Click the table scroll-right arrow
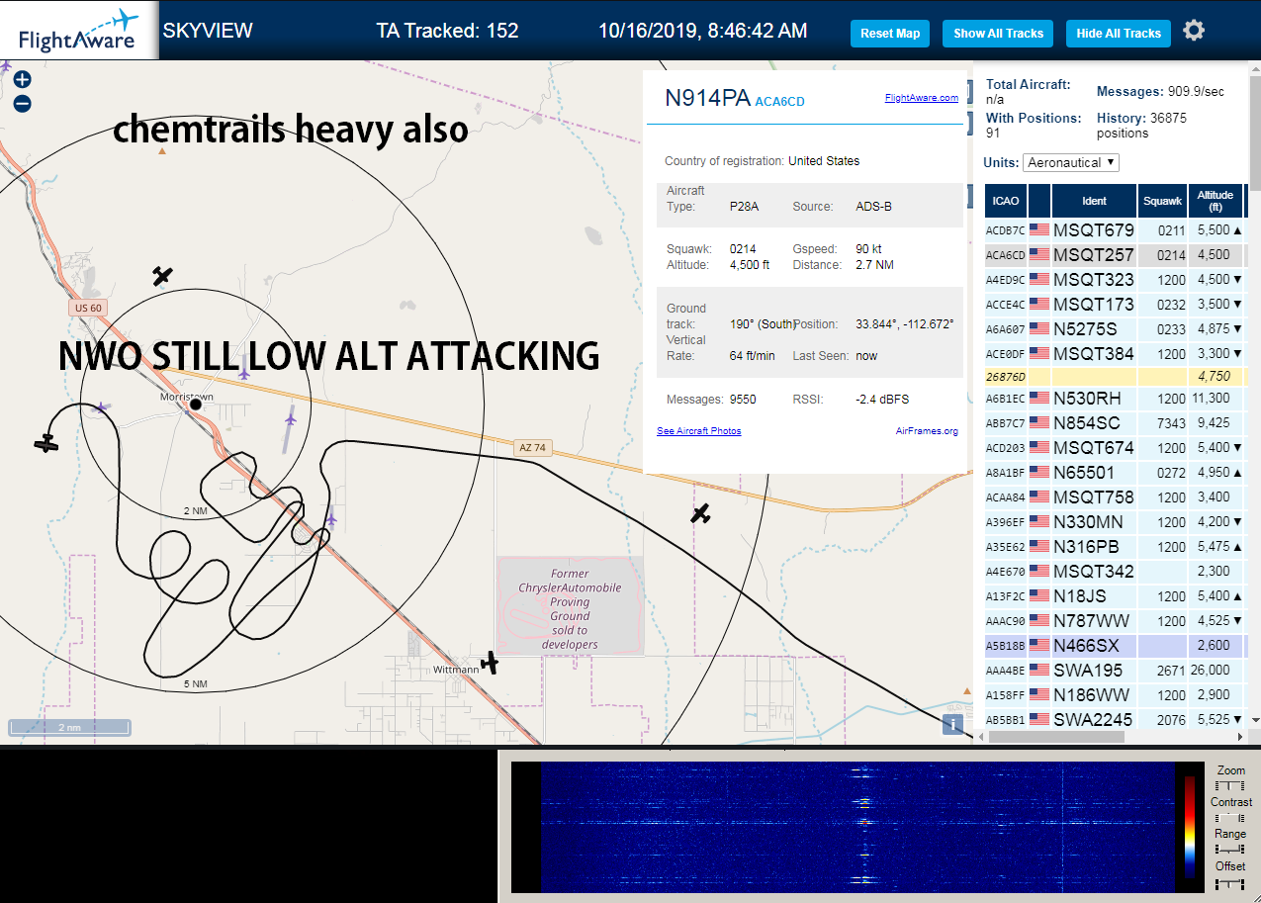Image resolution: width=1261 pixels, height=903 pixels. pyautogui.click(x=1241, y=737)
